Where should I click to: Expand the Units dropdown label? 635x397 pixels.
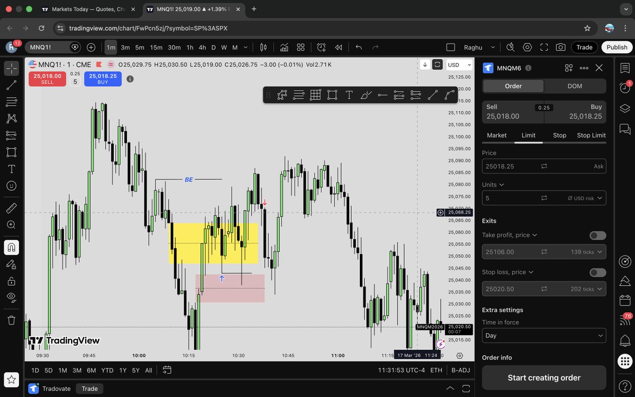(x=493, y=185)
